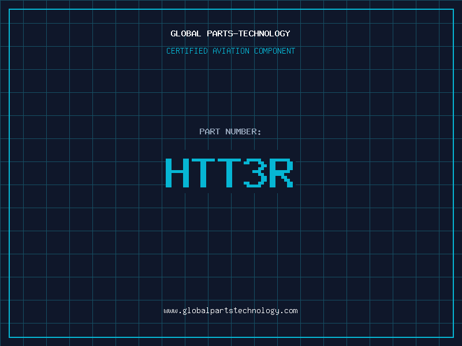Open the www.globalpartstechnology.com link
Viewport: 462px width, 346px height.
[x=230, y=311]
